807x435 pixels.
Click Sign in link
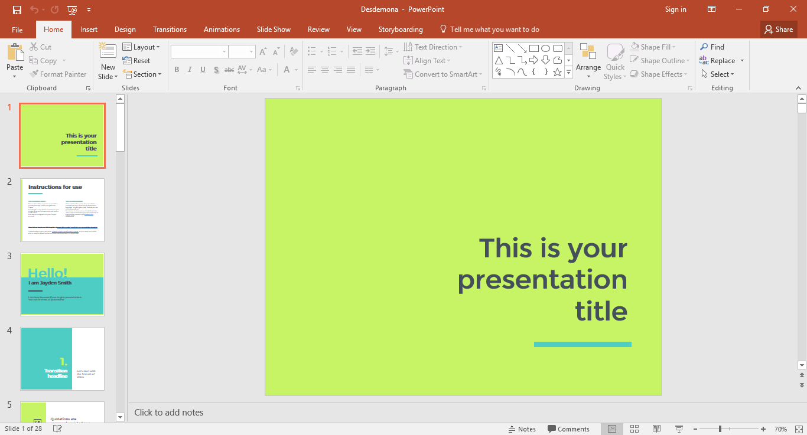coord(675,9)
